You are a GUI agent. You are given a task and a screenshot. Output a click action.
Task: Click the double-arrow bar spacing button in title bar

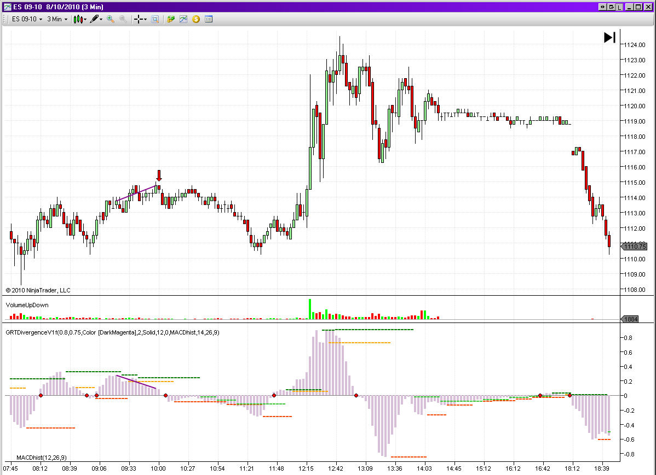(x=602, y=7)
